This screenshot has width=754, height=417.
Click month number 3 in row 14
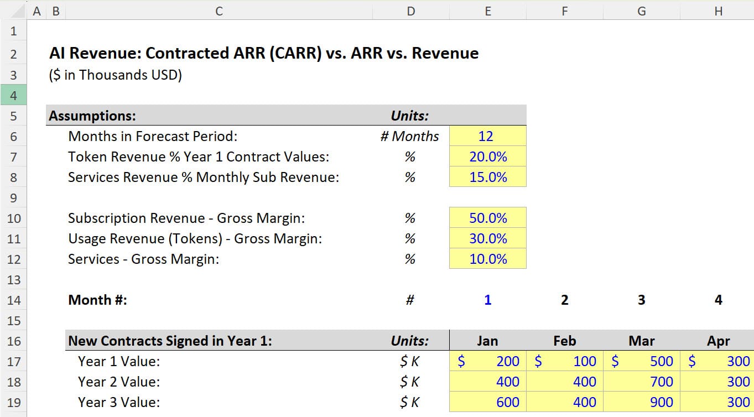(641, 300)
